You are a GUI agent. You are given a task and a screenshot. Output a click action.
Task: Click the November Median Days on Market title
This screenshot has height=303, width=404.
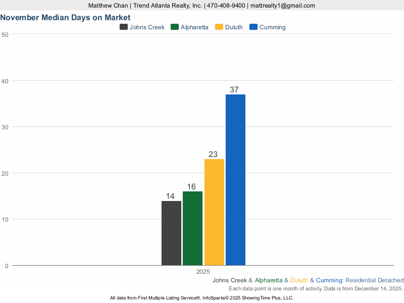coord(65,17)
